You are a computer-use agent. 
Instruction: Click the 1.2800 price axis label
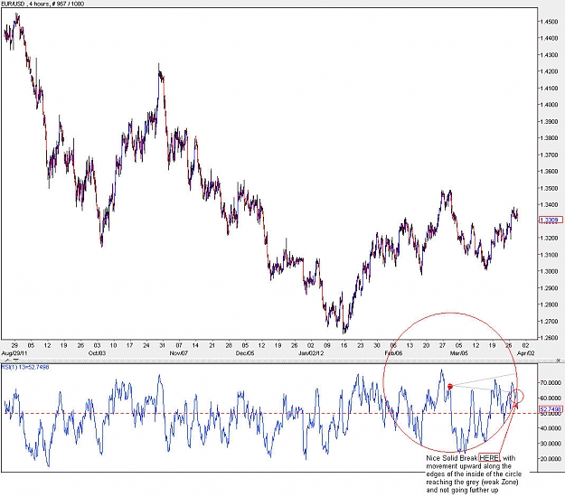click(550, 305)
